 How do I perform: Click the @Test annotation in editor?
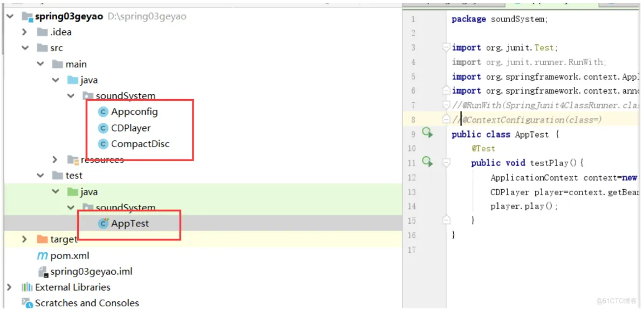click(x=483, y=149)
